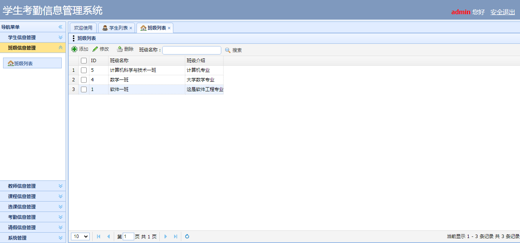
Task: Click 班级介绍 column header
Action: (x=204, y=61)
